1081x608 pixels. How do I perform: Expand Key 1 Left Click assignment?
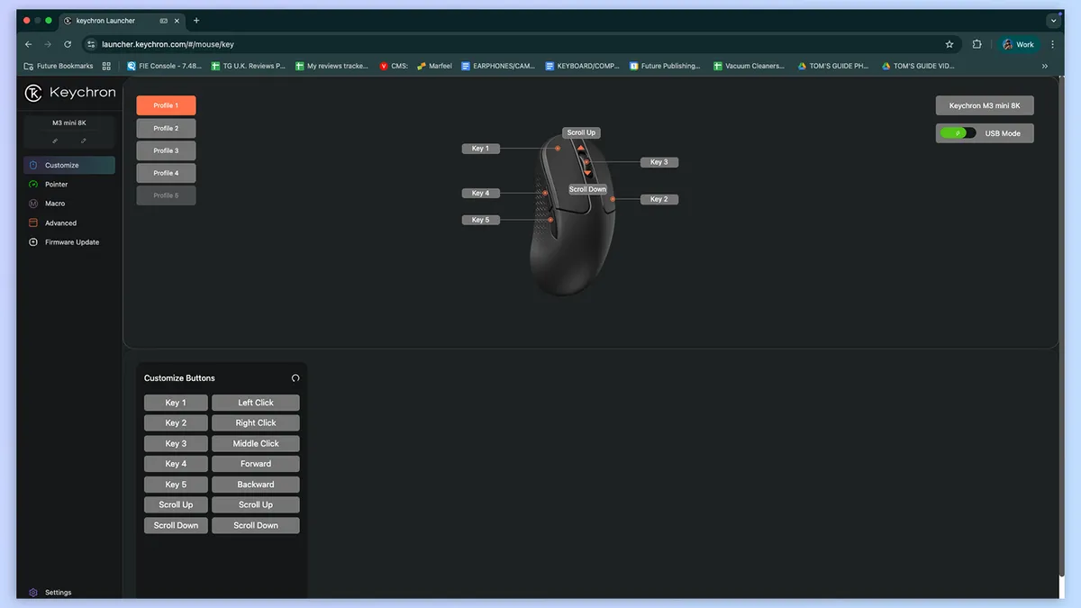(256, 403)
